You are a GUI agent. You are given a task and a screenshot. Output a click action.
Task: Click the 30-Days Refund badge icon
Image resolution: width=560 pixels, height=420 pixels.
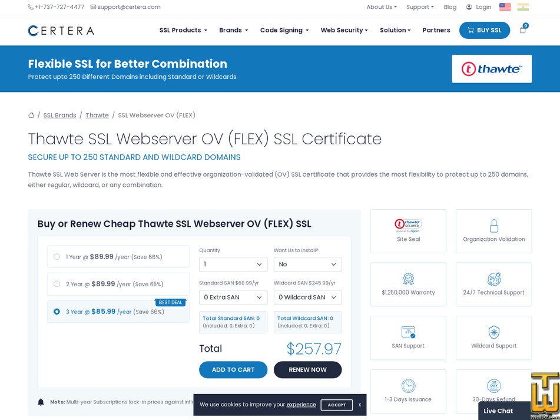click(493, 385)
